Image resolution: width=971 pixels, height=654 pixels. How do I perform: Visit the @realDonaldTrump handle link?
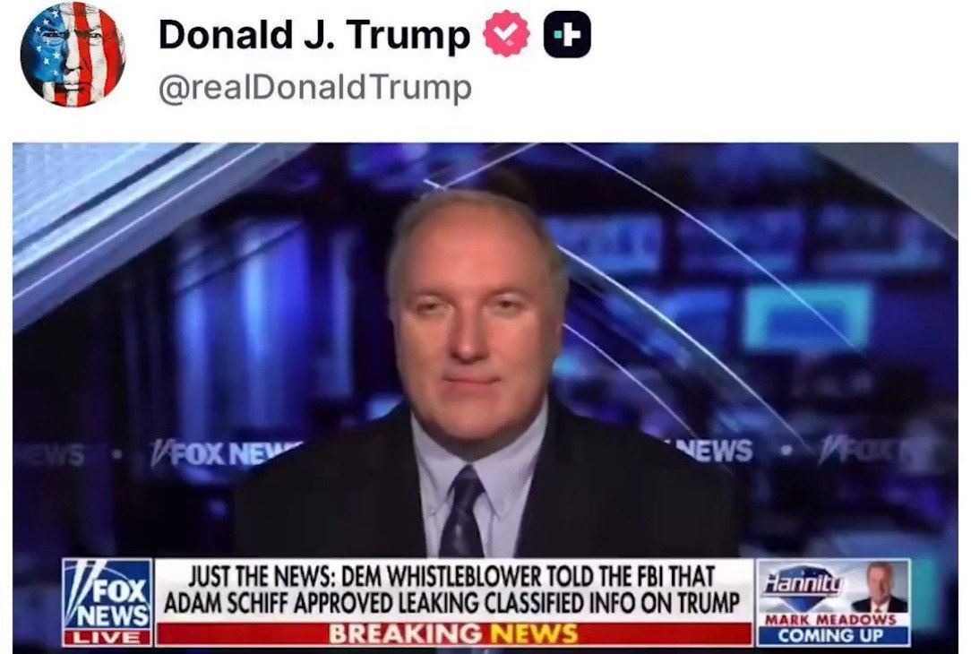pyautogui.click(x=315, y=87)
